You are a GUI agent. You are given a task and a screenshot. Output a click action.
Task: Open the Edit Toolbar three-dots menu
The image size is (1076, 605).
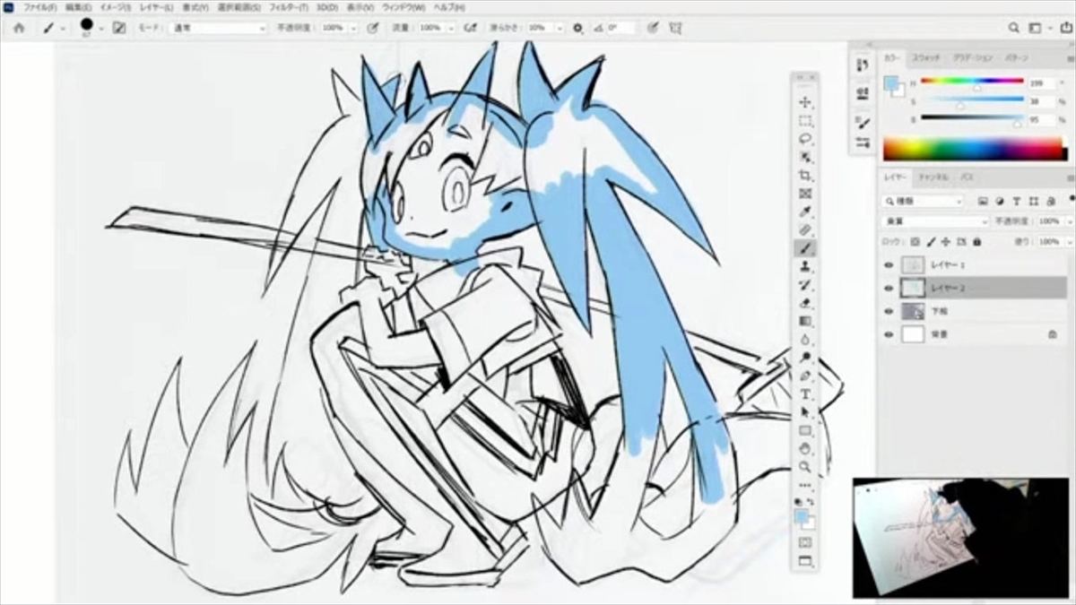(x=804, y=485)
